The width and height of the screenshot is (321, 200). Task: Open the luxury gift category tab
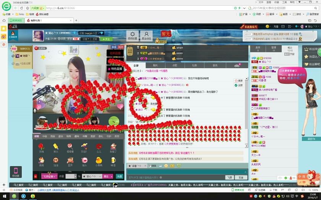point(61,136)
